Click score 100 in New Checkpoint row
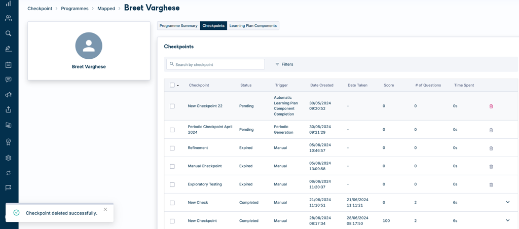Screen dimensions: 519x229 (x=386, y=220)
